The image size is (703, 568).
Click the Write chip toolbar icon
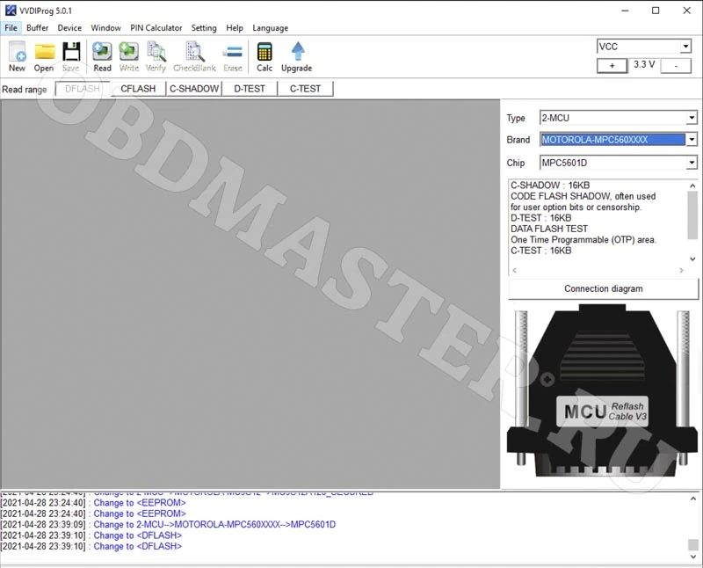pos(128,56)
